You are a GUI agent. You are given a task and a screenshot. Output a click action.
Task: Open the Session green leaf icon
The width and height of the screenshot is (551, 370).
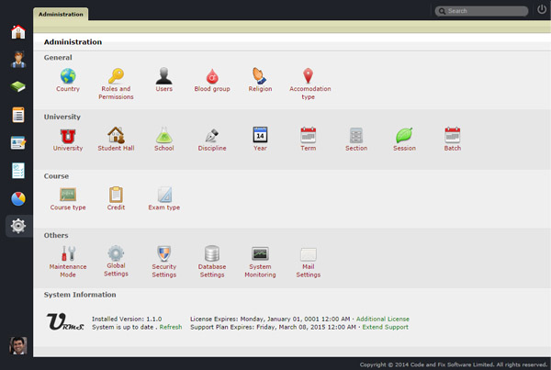404,135
